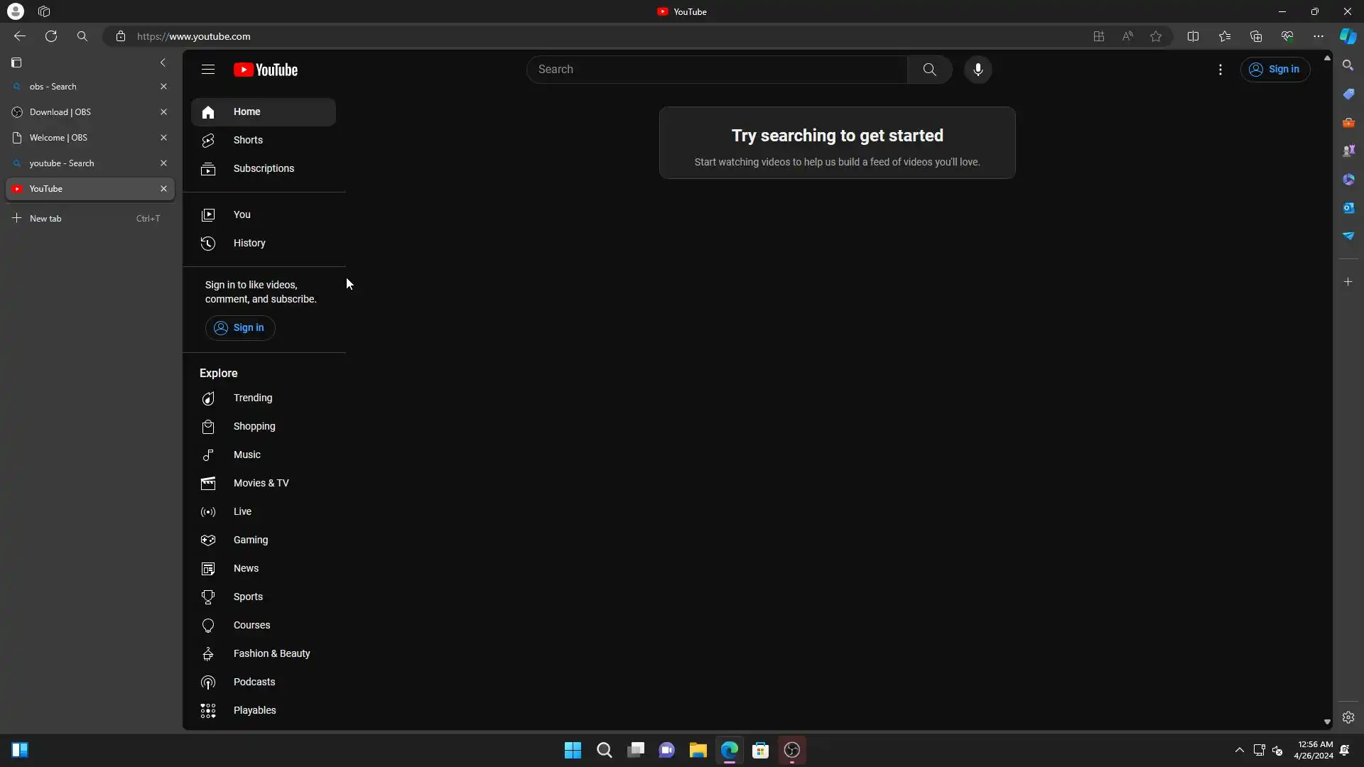Click Sign in under sidebar prompt
The width and height of the screenshot is (1364, 767).
click(240, 327)
